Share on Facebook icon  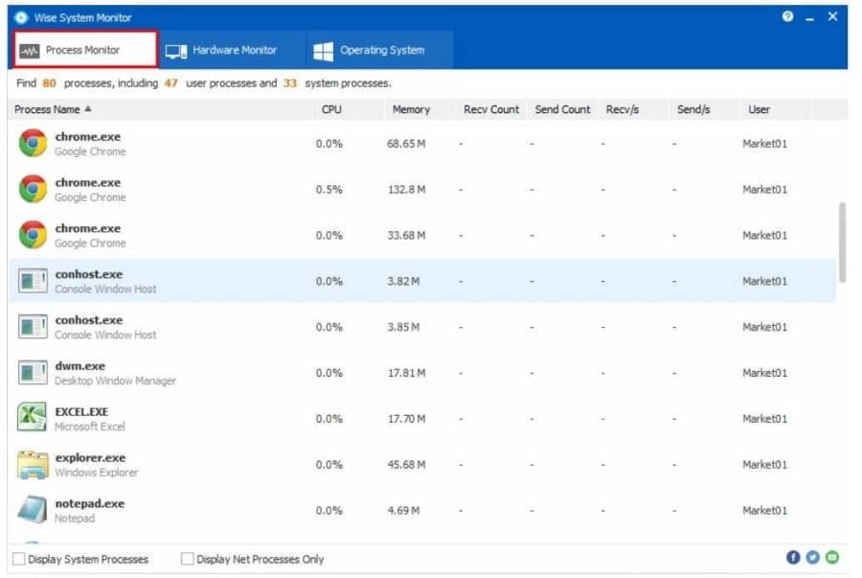(x=793, y=557)
